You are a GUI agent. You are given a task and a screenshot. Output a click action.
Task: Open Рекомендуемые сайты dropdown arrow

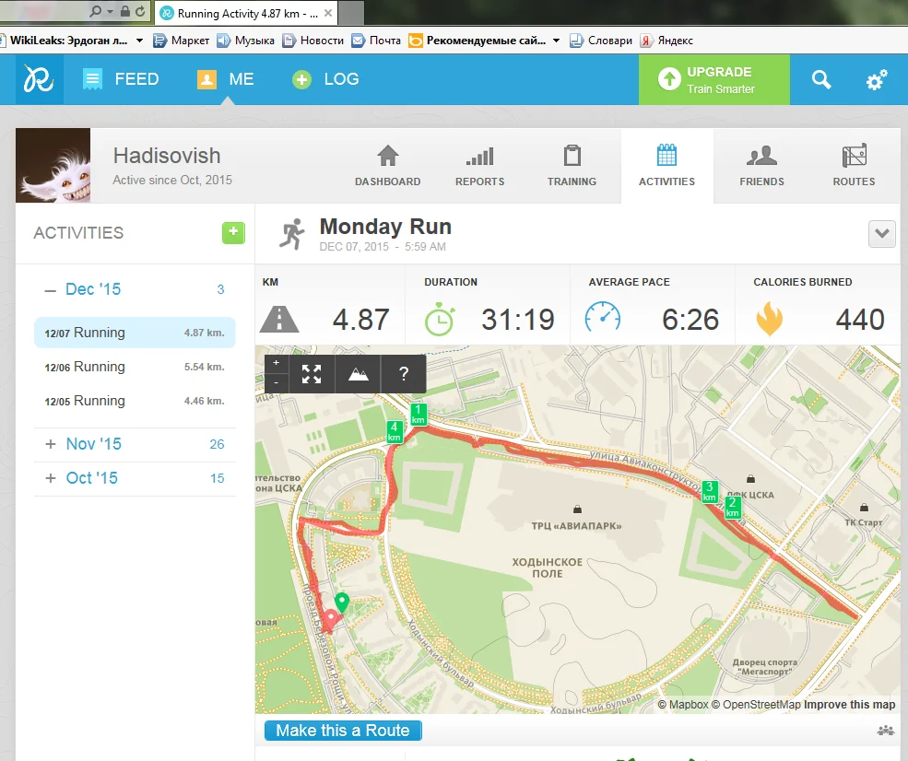(557, 41)
